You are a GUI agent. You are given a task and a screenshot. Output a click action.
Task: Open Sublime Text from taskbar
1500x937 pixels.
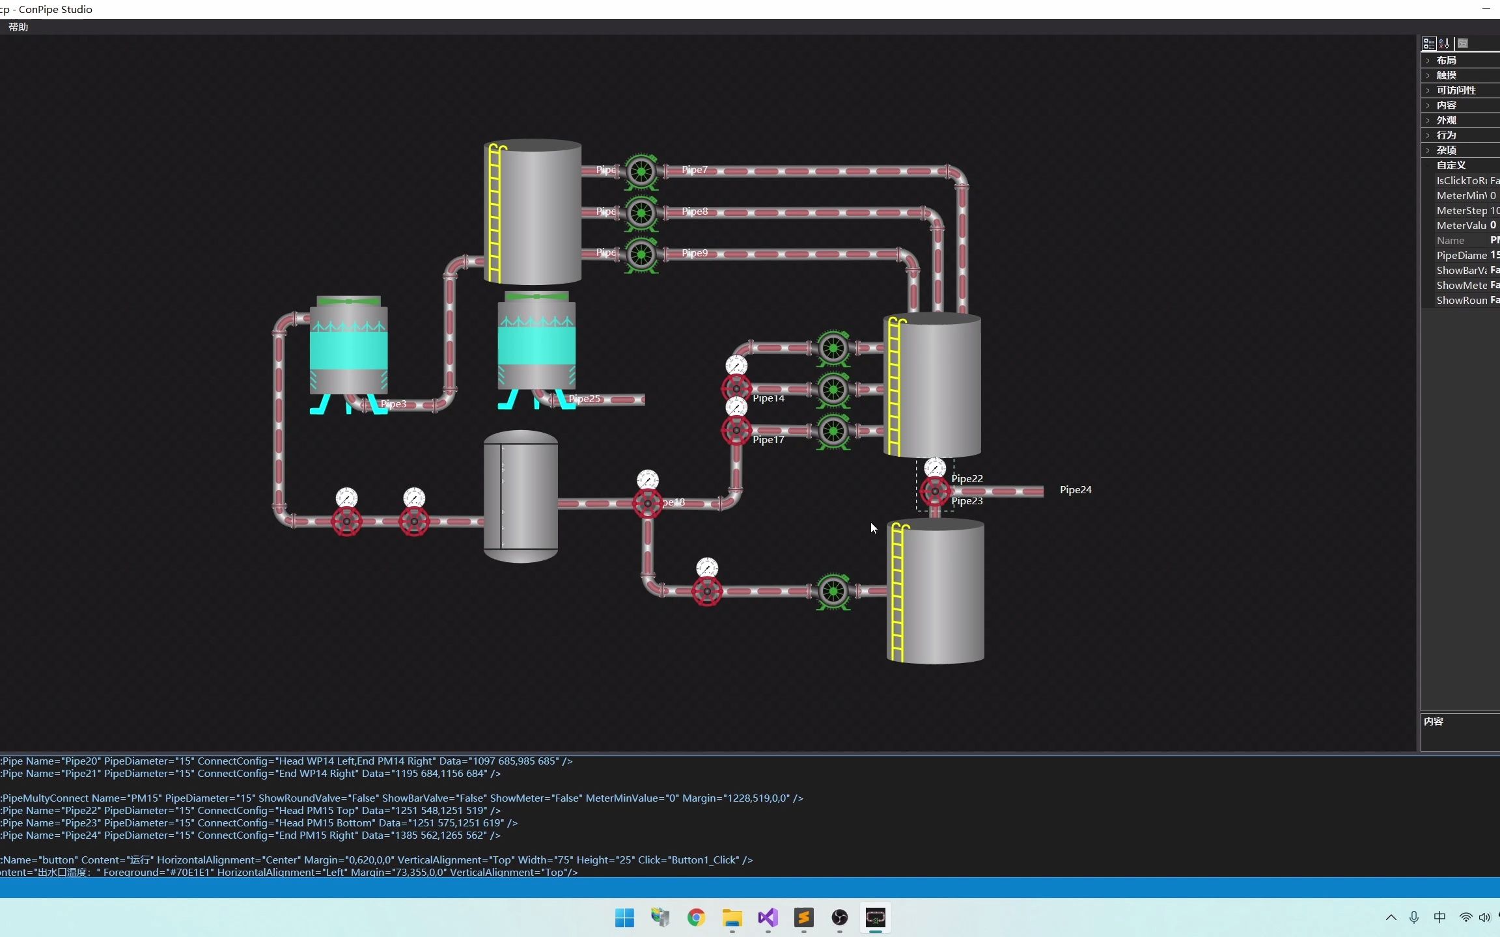click(803, 917)
